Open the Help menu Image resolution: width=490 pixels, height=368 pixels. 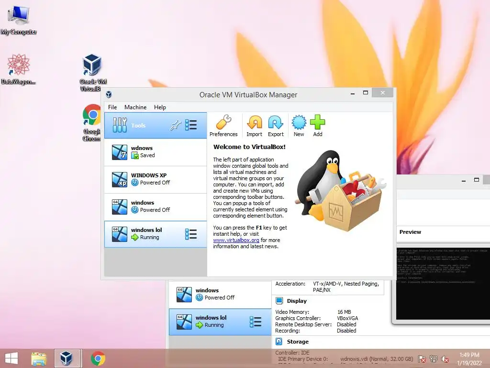(x=160, y=107)
